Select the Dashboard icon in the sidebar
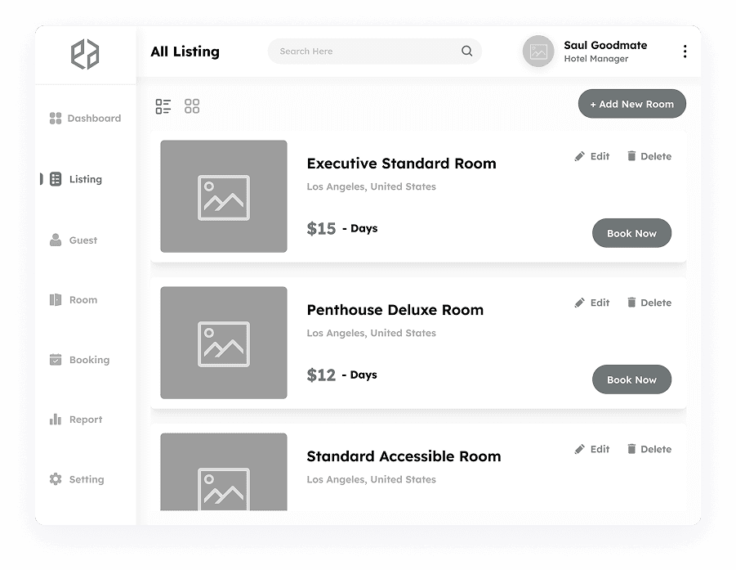The image size is (736, 570). tap(55, 118)
